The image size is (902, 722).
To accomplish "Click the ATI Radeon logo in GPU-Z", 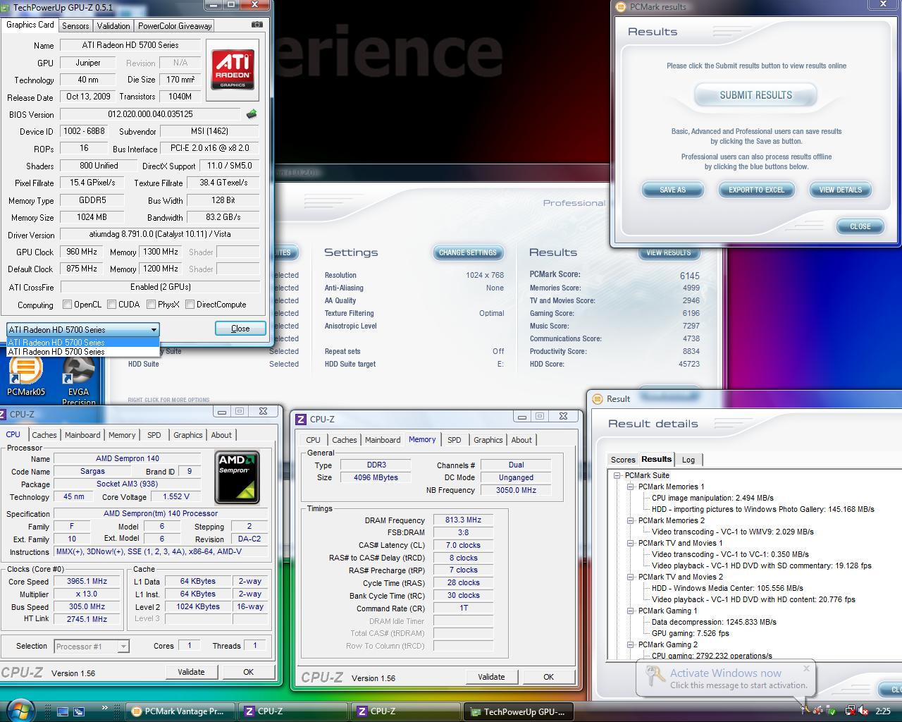I will tap(233, 69).
